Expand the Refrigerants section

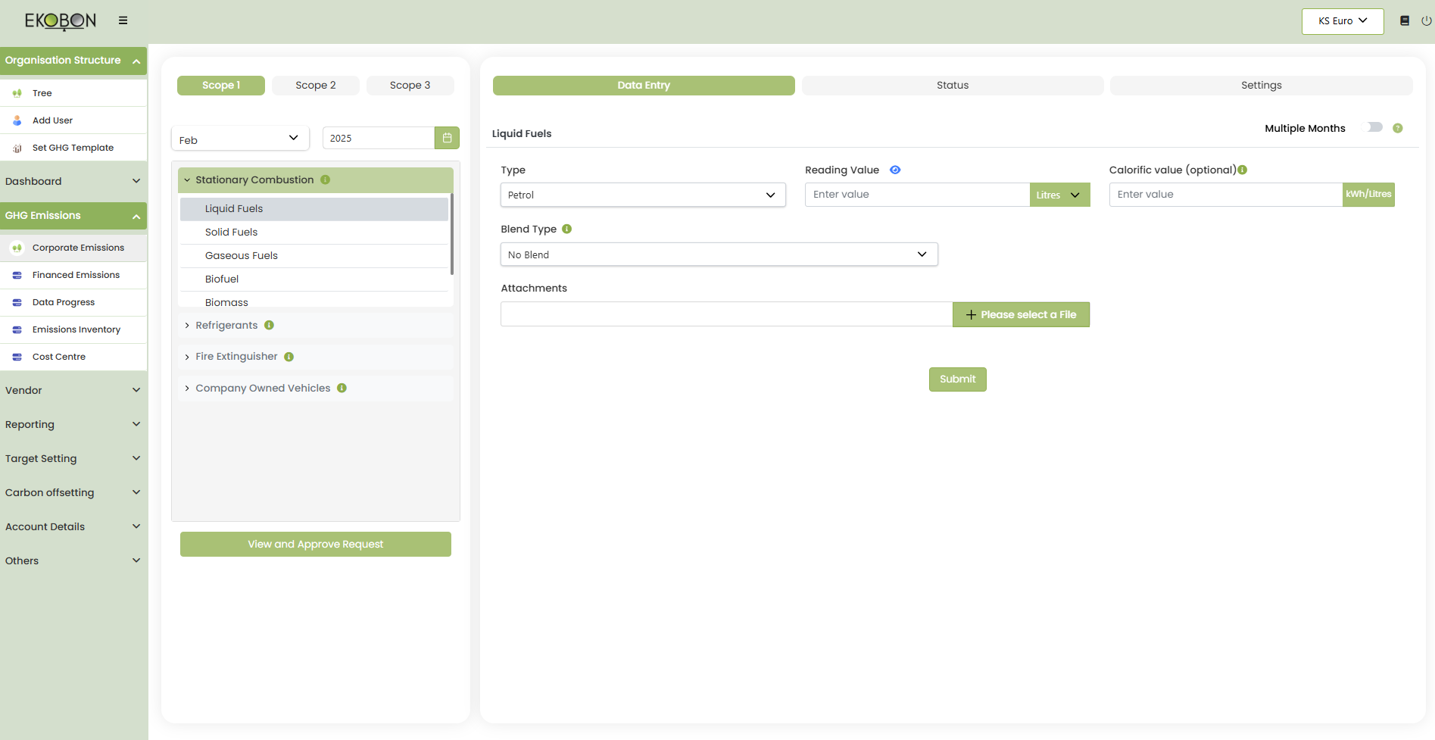226,325
